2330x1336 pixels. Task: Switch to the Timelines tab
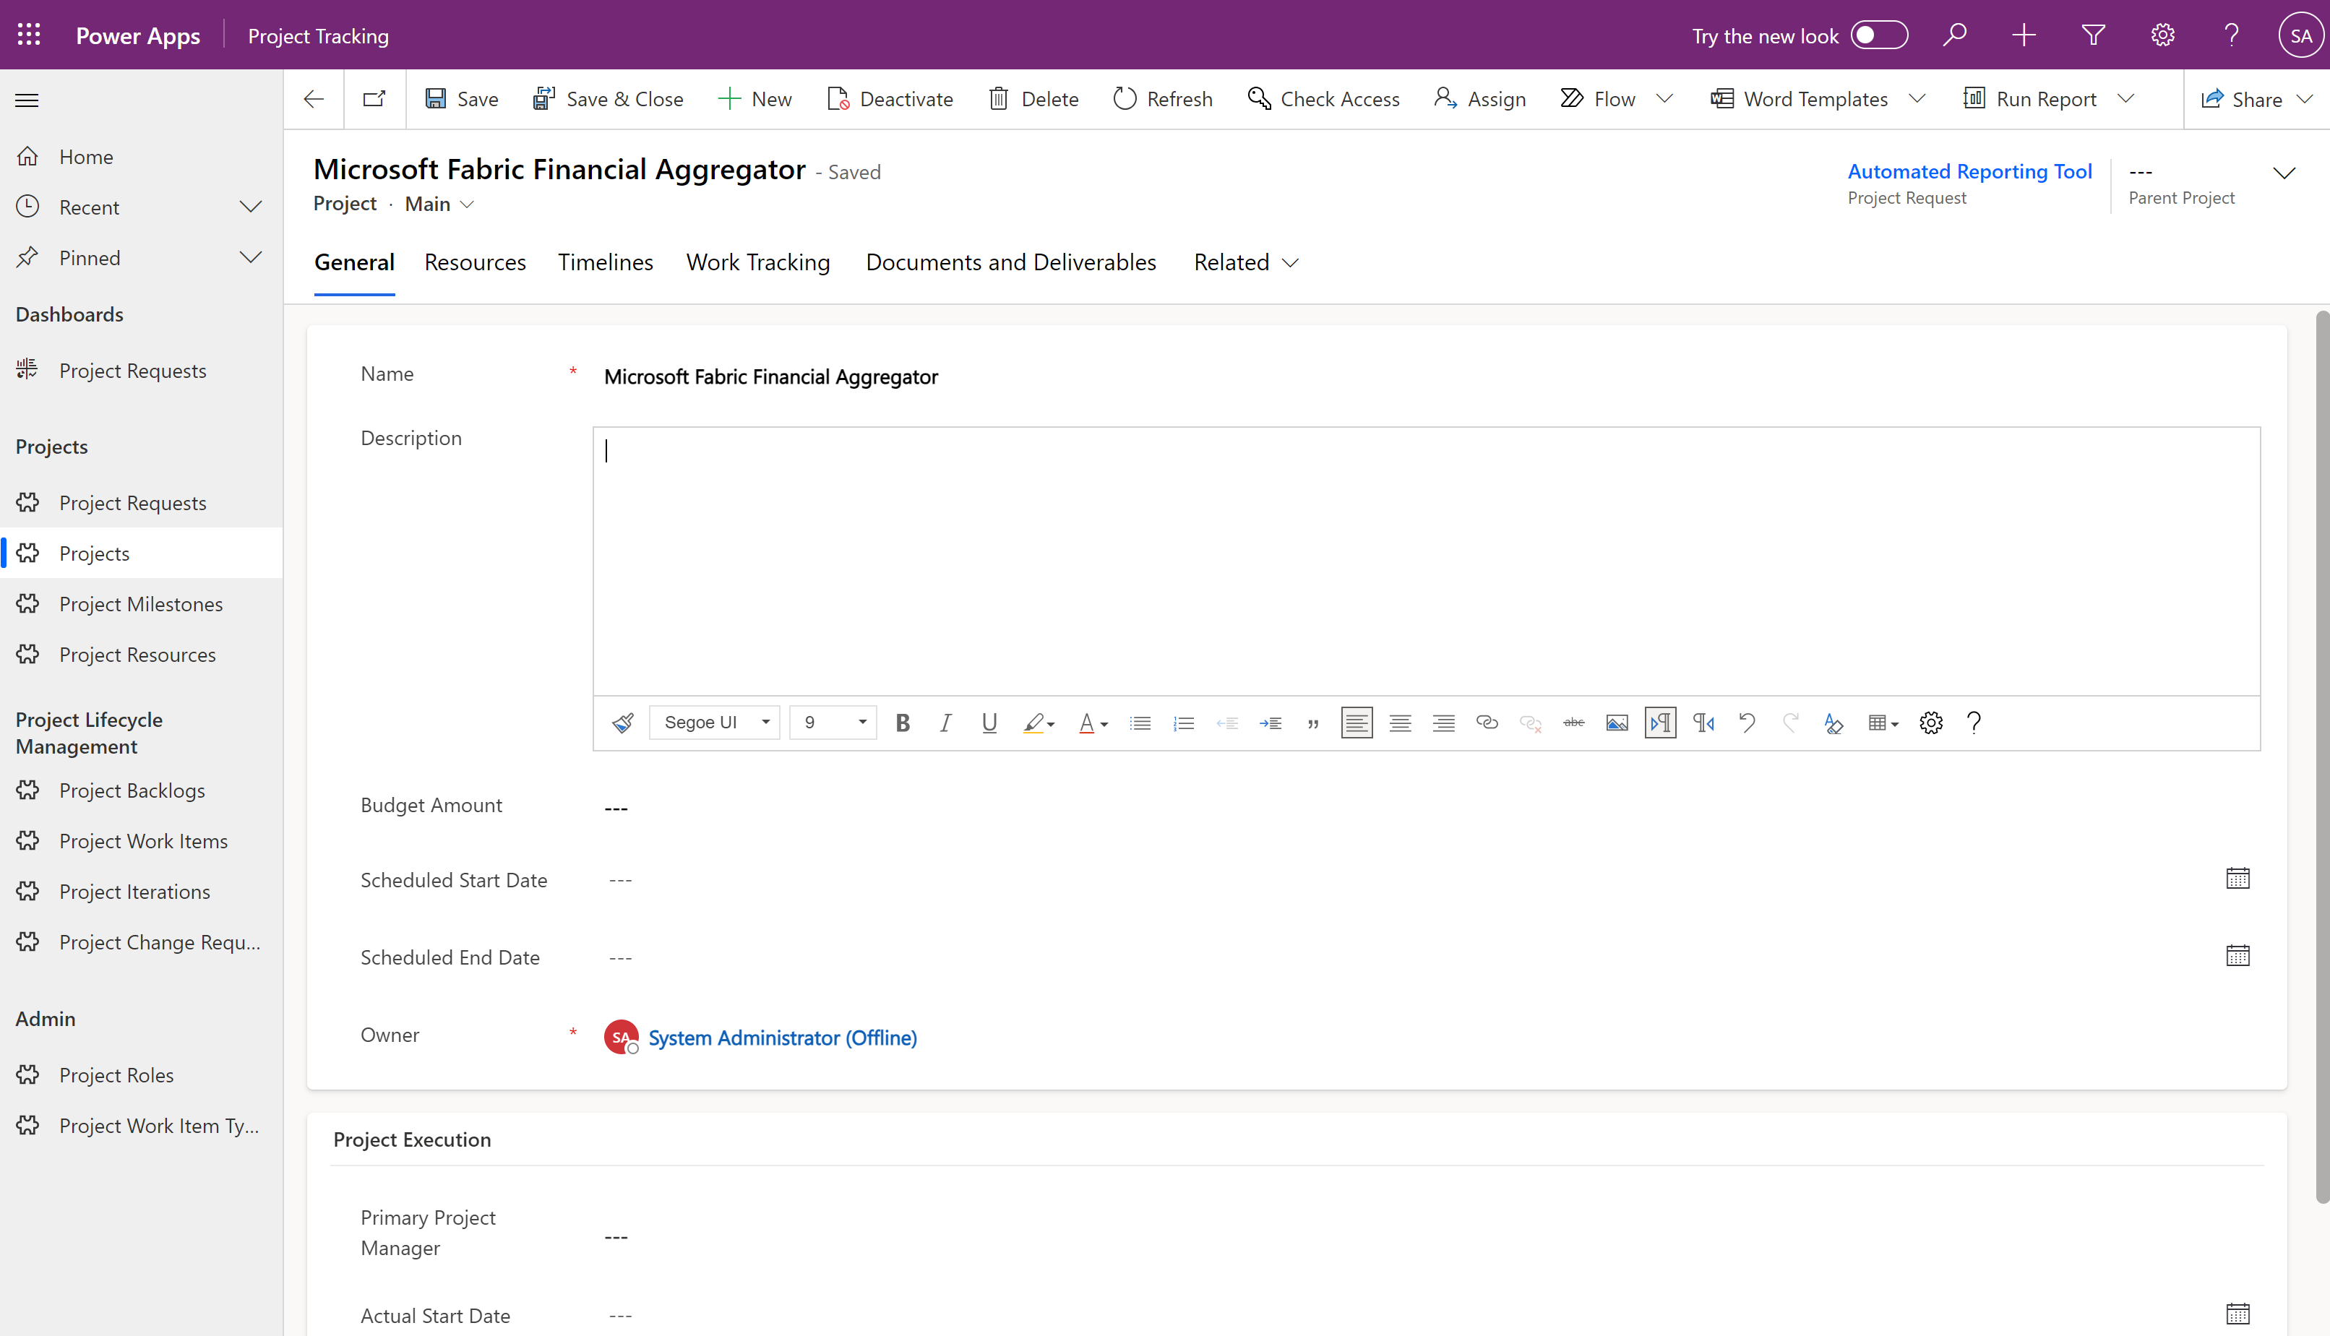(x=606, y=262)
